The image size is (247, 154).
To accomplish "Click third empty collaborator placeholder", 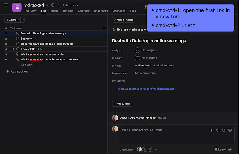I will tap(150, 149).
